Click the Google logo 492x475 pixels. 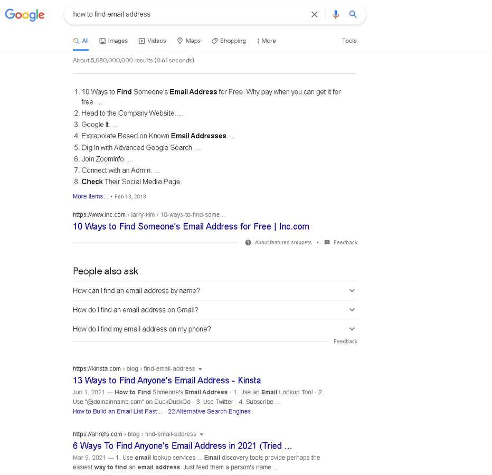pyautogui.click(x=24, y=15)
